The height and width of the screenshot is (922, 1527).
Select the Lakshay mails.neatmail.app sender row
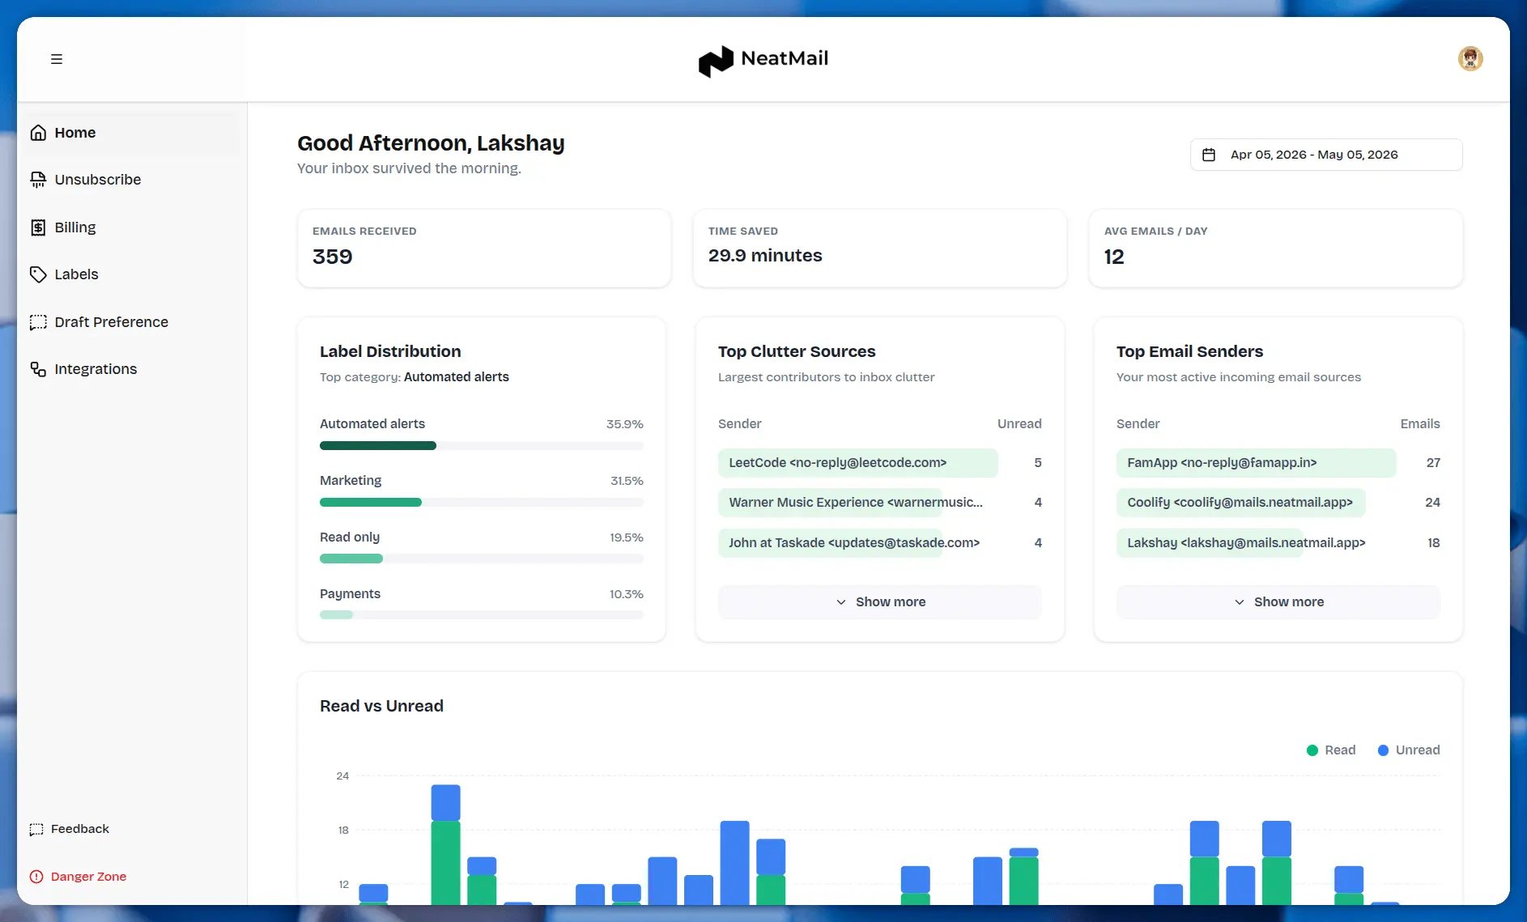[x=1278, y=543]
